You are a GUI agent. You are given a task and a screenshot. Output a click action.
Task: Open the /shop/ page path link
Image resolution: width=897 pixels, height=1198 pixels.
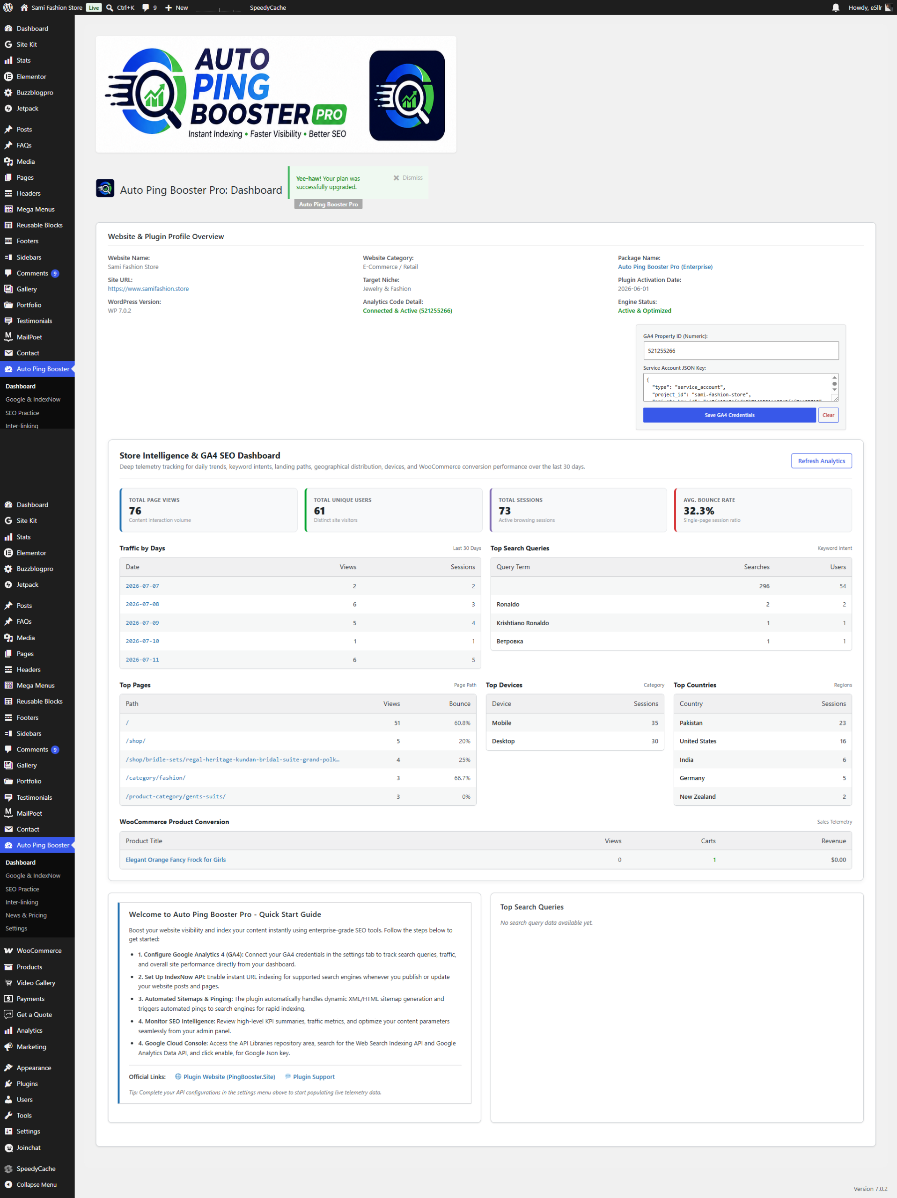click(x=135, y=741)
